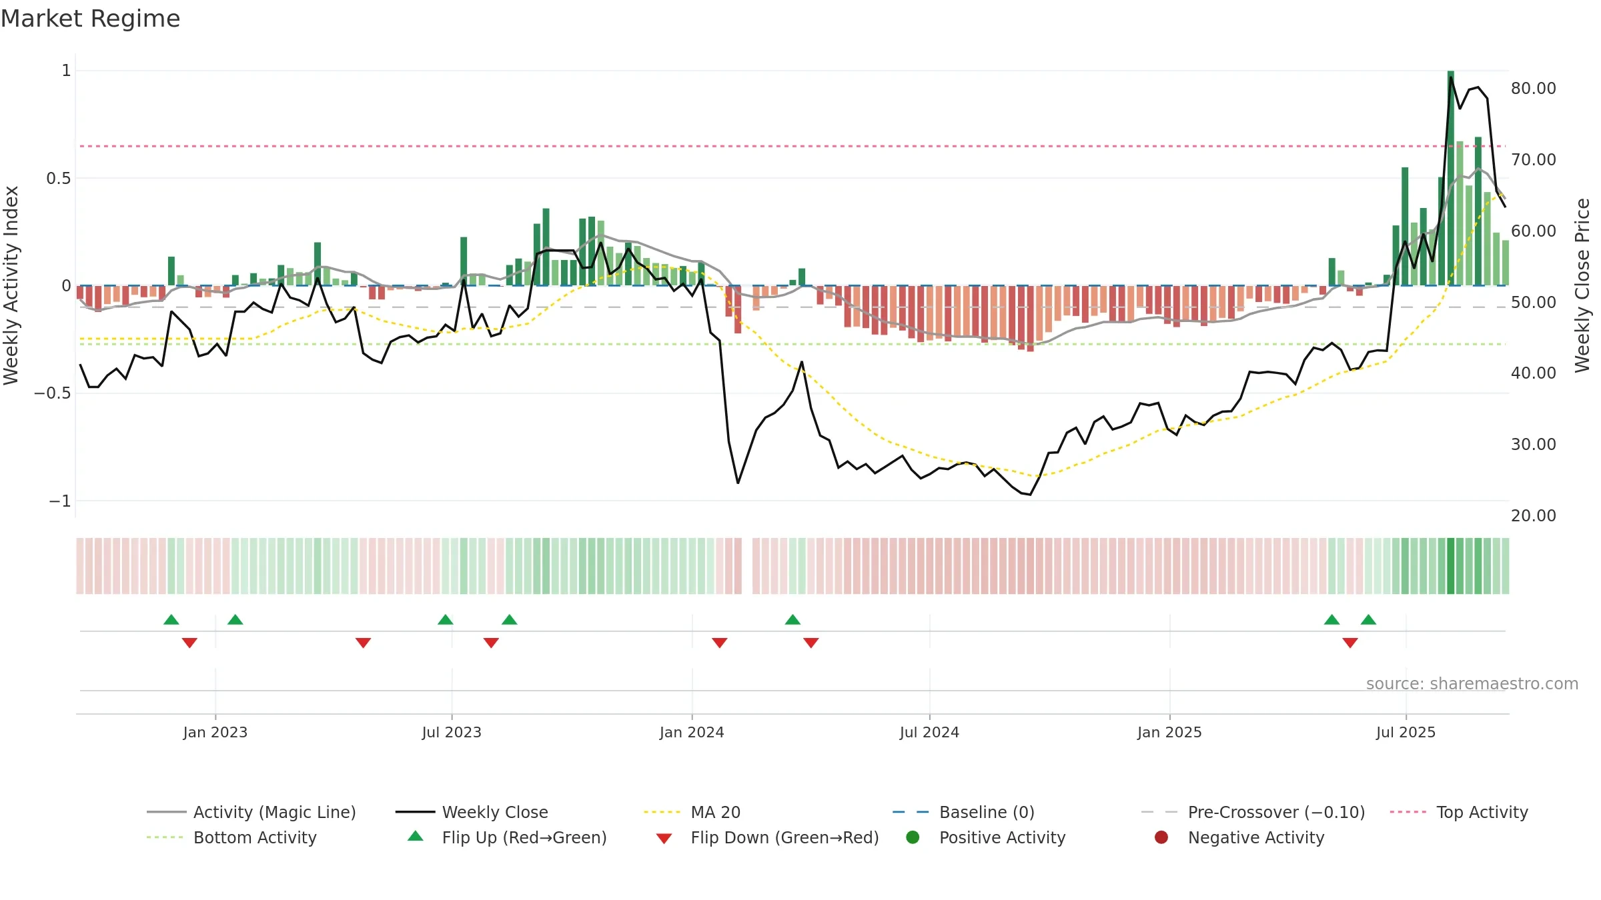Toggle the Weekly Close legend entry
Screen dimensions: 1601x900
point(472,812)
